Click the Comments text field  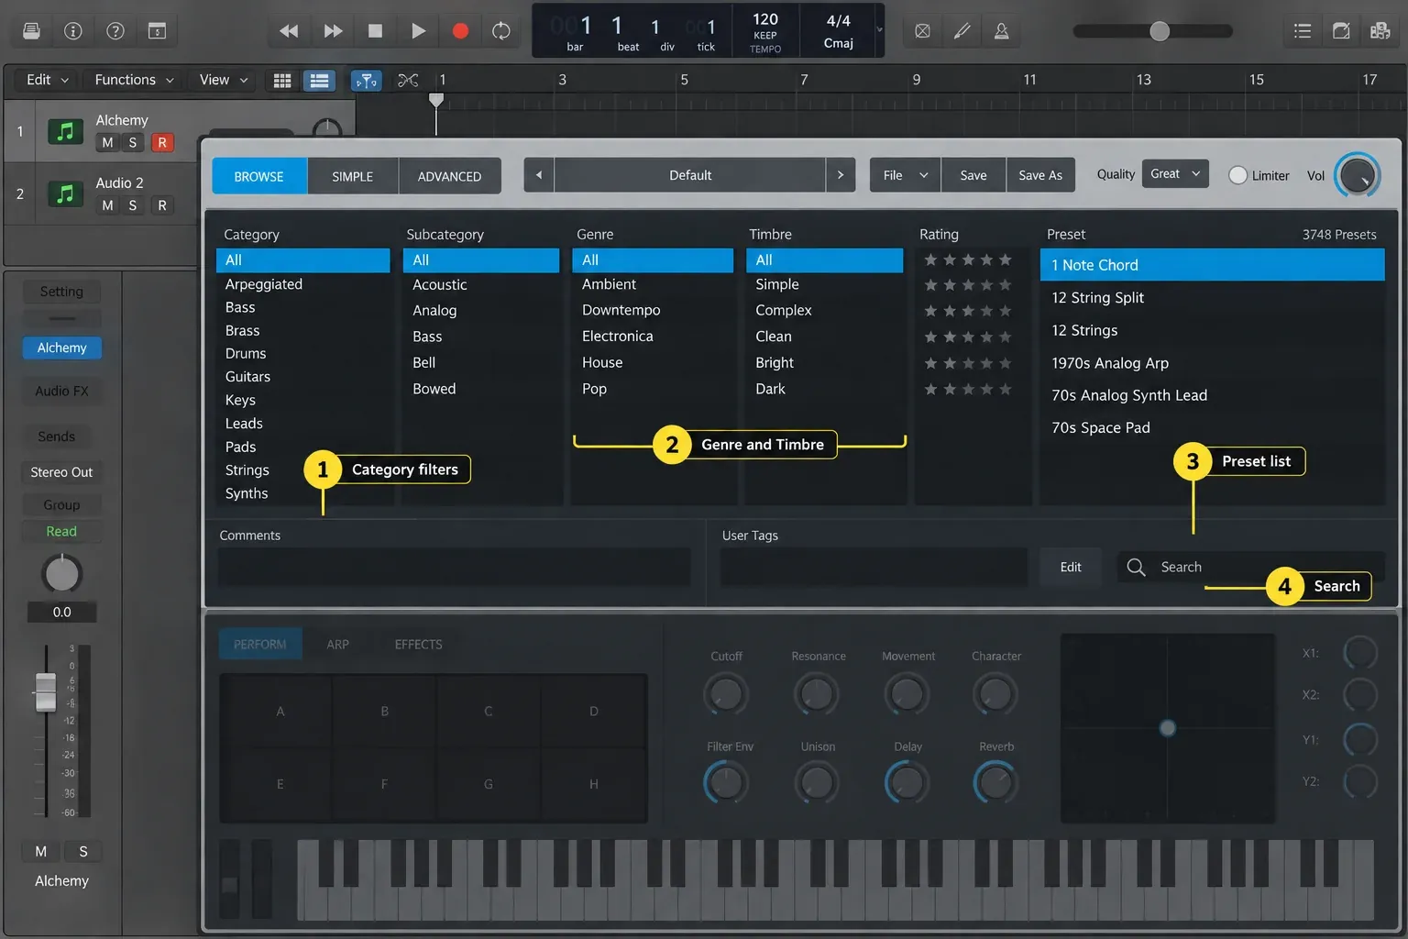point(454,567)
